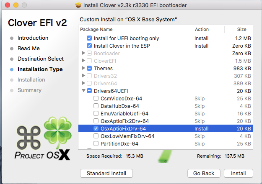Click the Remaining 137.5 MB value

[234, 156]
